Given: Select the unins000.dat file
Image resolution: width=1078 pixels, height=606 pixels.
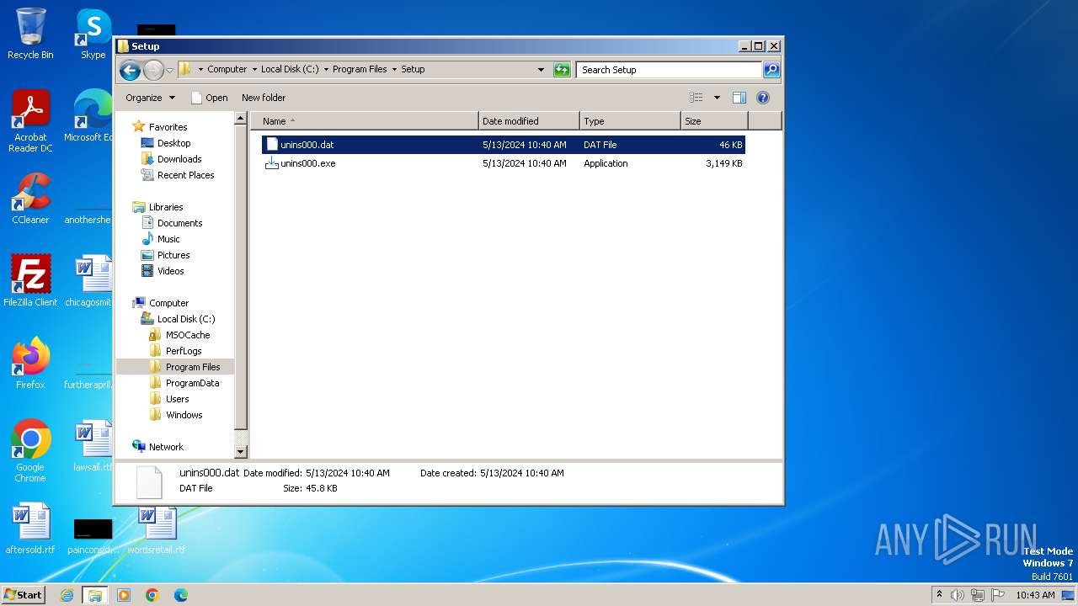Looking at the screenshot, I should click(504, 145).
